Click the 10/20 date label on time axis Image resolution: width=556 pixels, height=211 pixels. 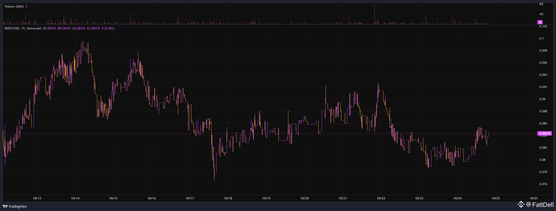304,198
